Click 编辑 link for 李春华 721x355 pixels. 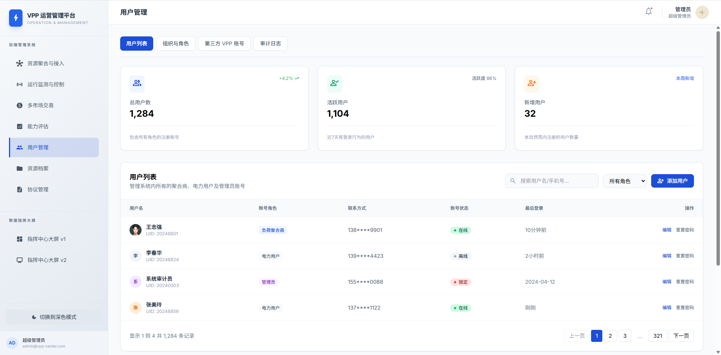tap(667, 256)
